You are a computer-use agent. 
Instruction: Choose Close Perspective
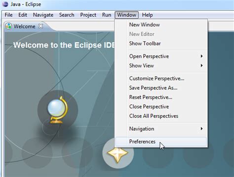click(x=161, y=107)
